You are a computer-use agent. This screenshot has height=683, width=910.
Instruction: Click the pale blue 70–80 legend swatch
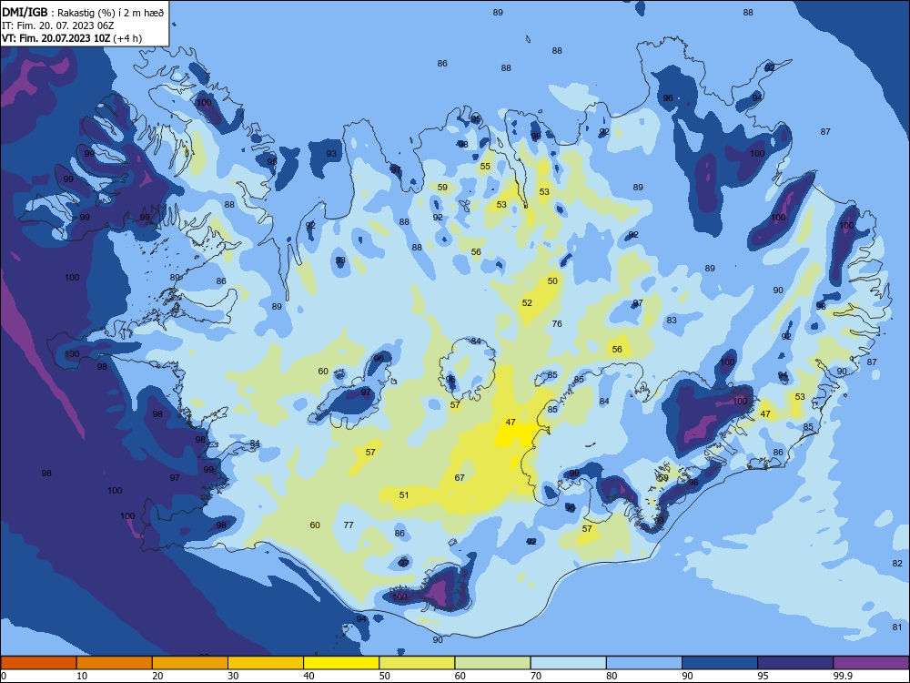click(568, 663)
